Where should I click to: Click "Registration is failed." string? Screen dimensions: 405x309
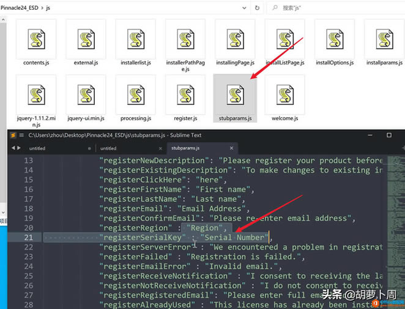coord(243,256)
